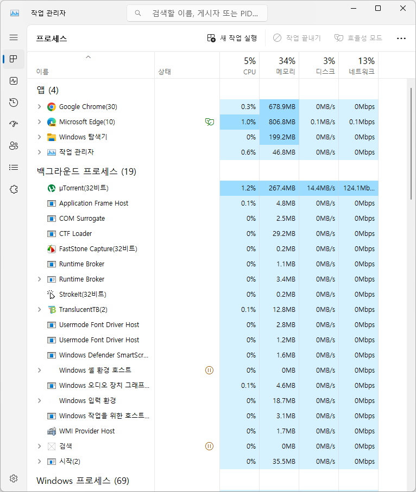Click the 앱 (4) group header
This screenshot has height=492, width=416.
pos(47,91)
